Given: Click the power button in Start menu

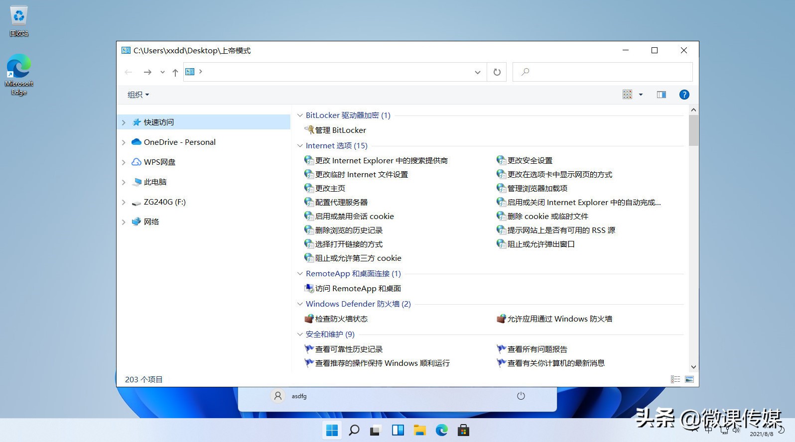Looking at the screenshot, I should click(x=521, y=396).
